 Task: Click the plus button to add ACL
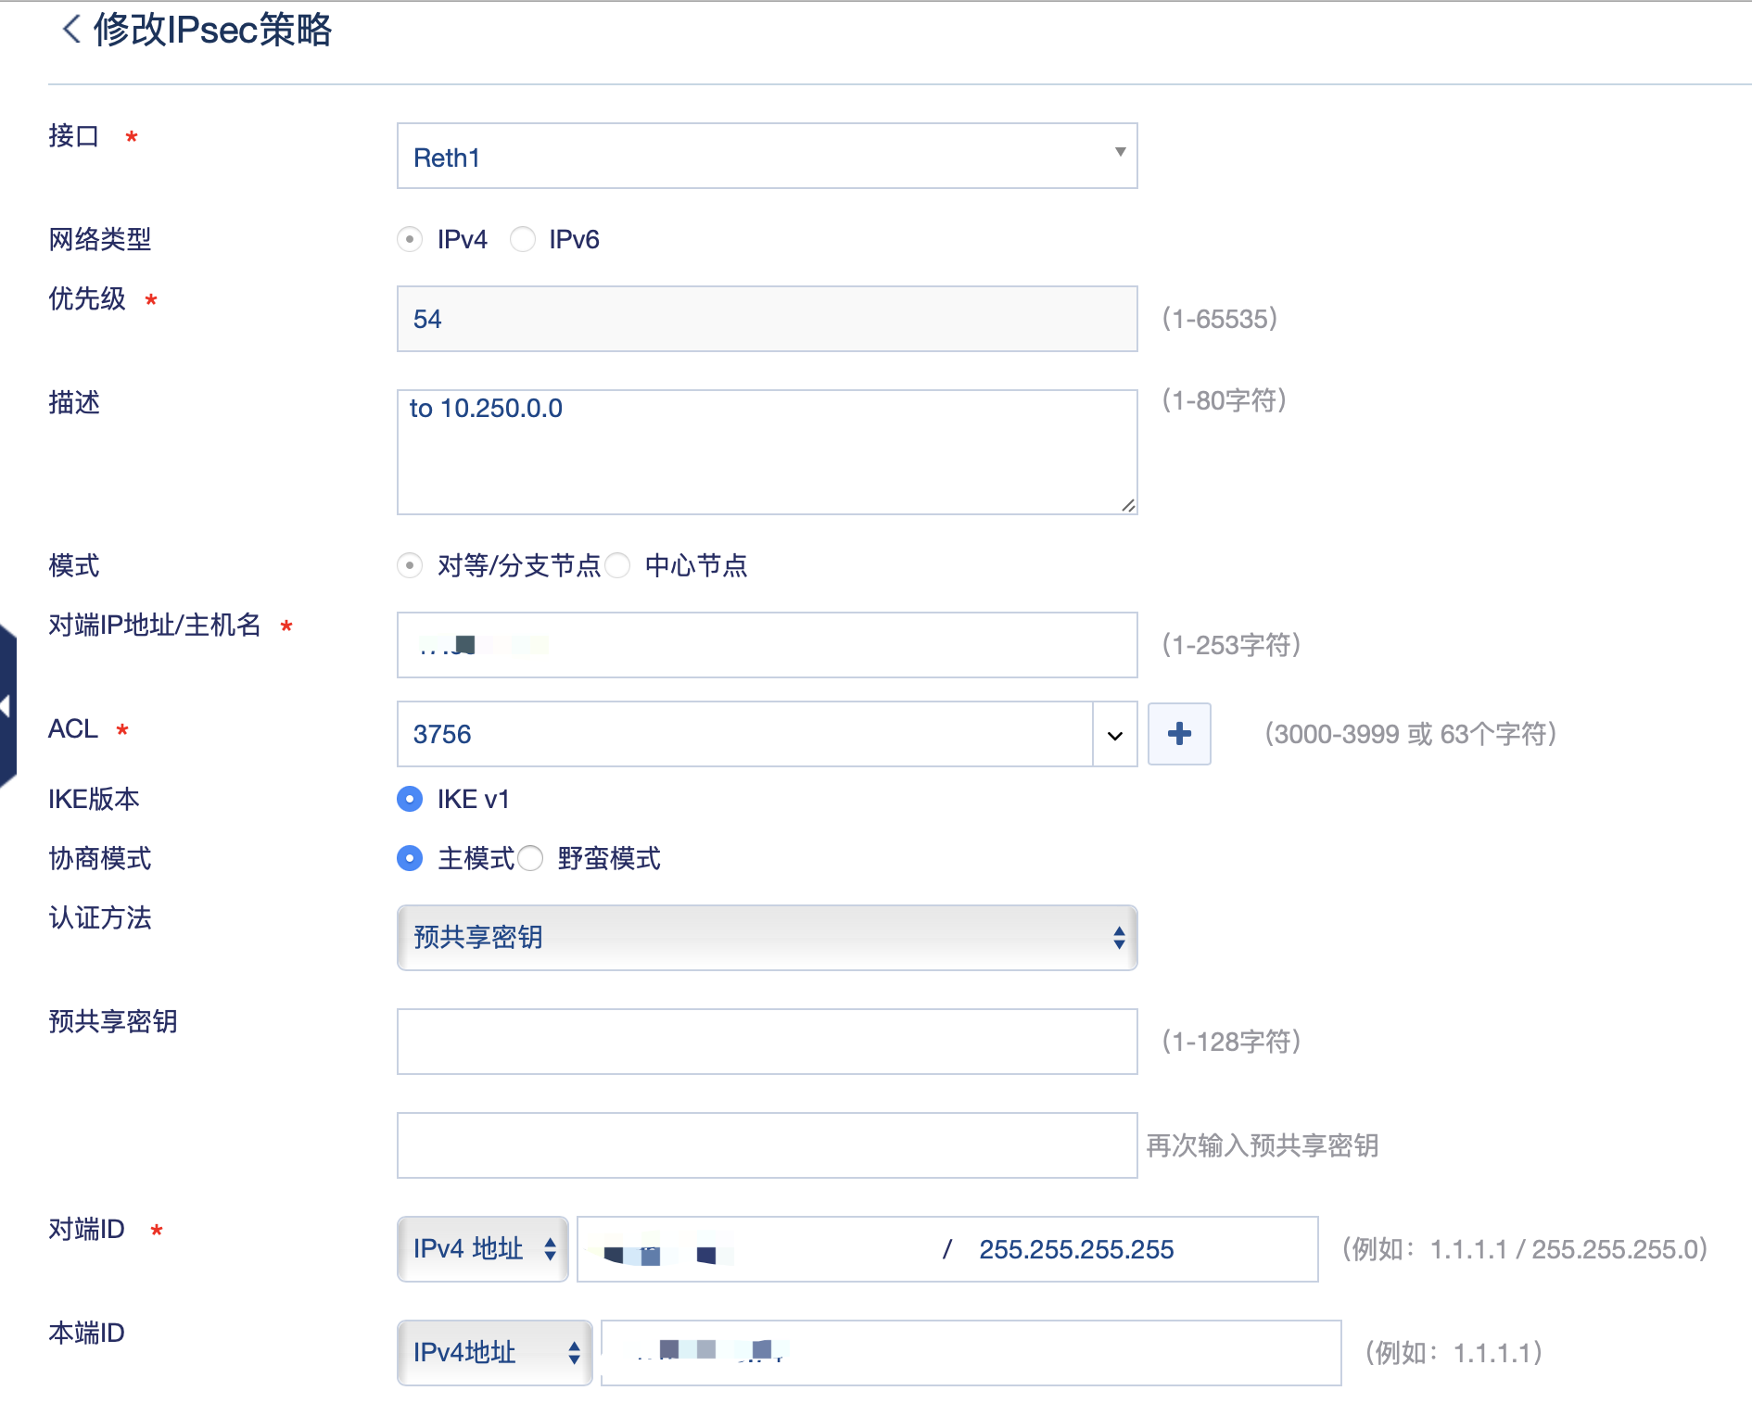click(1178, 734)
